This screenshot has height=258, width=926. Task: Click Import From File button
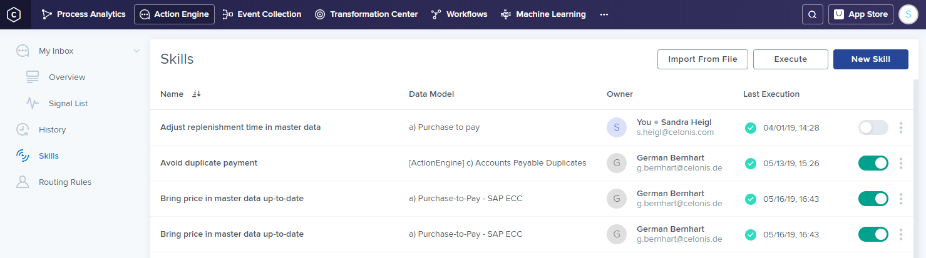point(702,59)
